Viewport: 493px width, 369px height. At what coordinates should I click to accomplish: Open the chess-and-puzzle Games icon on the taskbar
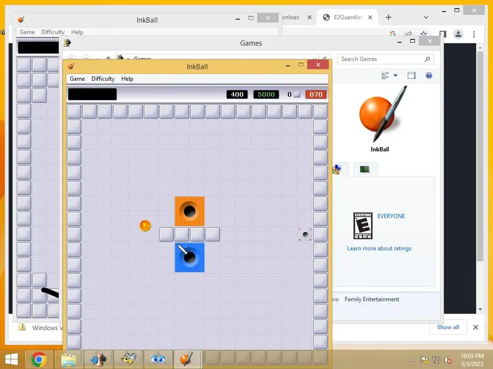tap(98, 359)
